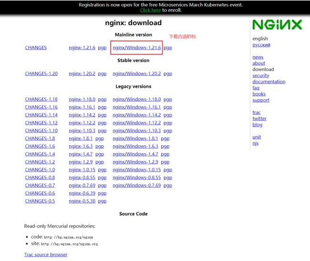Download nginx-0.6.39 source
The width and height of the screenshot is (310, 261).
[82, 193]
